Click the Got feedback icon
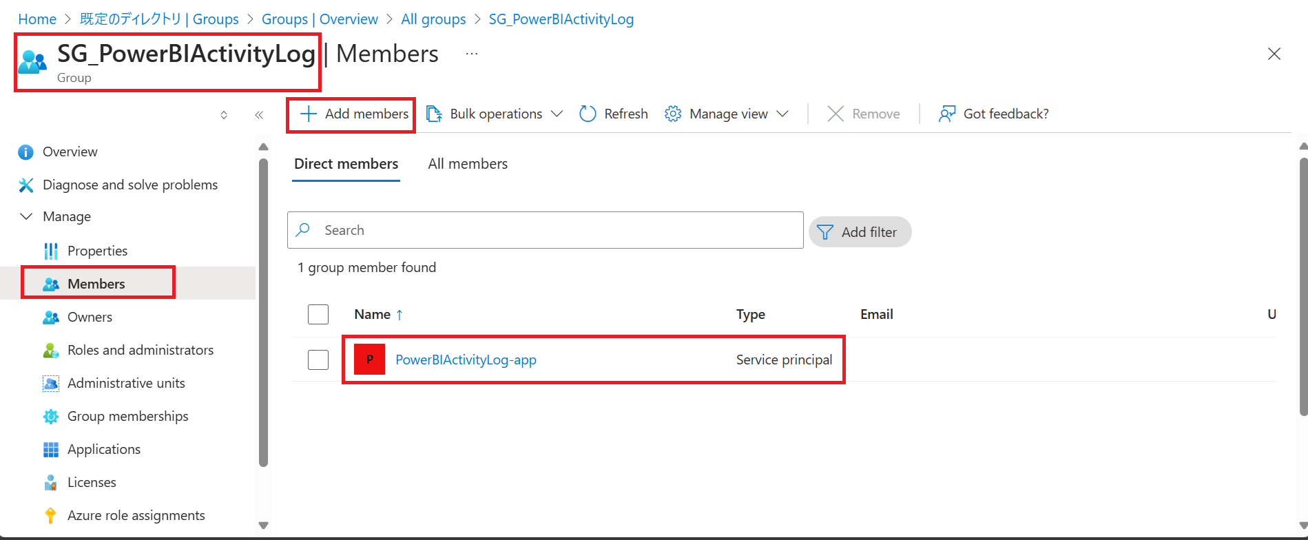The height and width of the screenshot is (540, 1308). [x=947, y=114]
